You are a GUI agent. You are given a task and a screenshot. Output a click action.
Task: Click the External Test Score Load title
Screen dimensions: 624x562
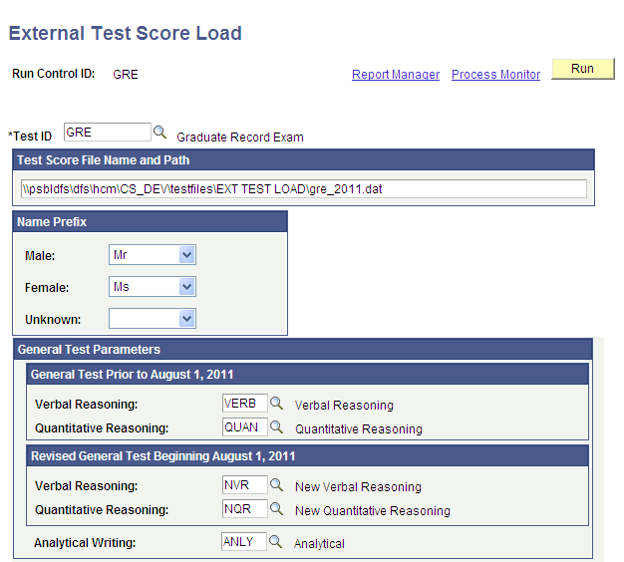[x=126, y=33]
